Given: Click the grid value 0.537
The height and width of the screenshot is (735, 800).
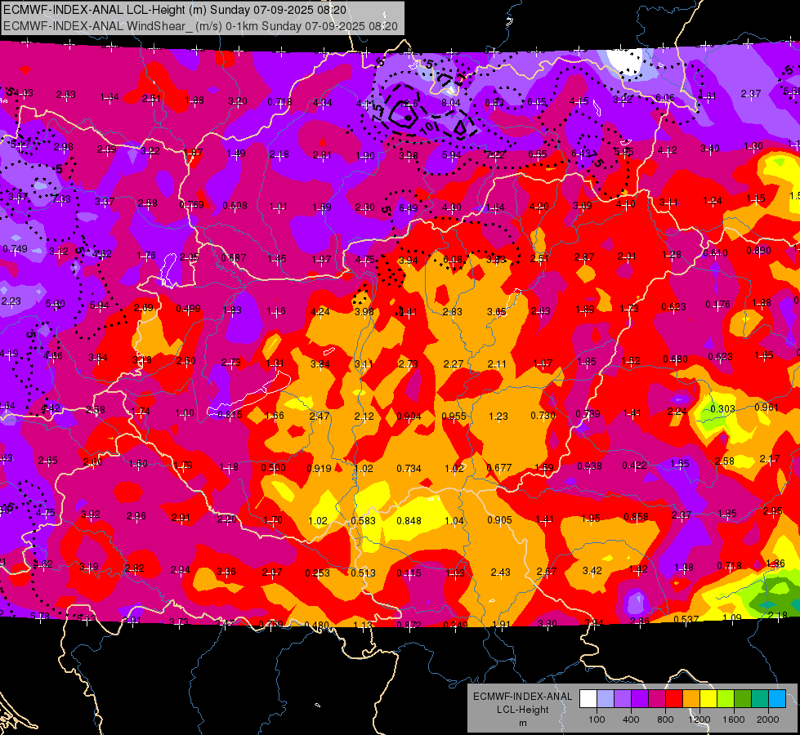Looking at the screenshot, I should point(686,619).
